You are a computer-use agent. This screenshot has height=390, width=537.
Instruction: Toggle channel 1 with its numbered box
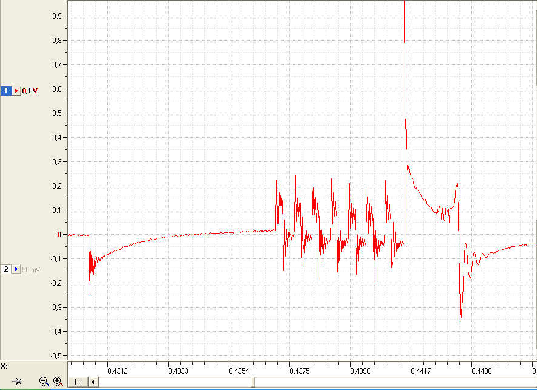click(6, 91)
